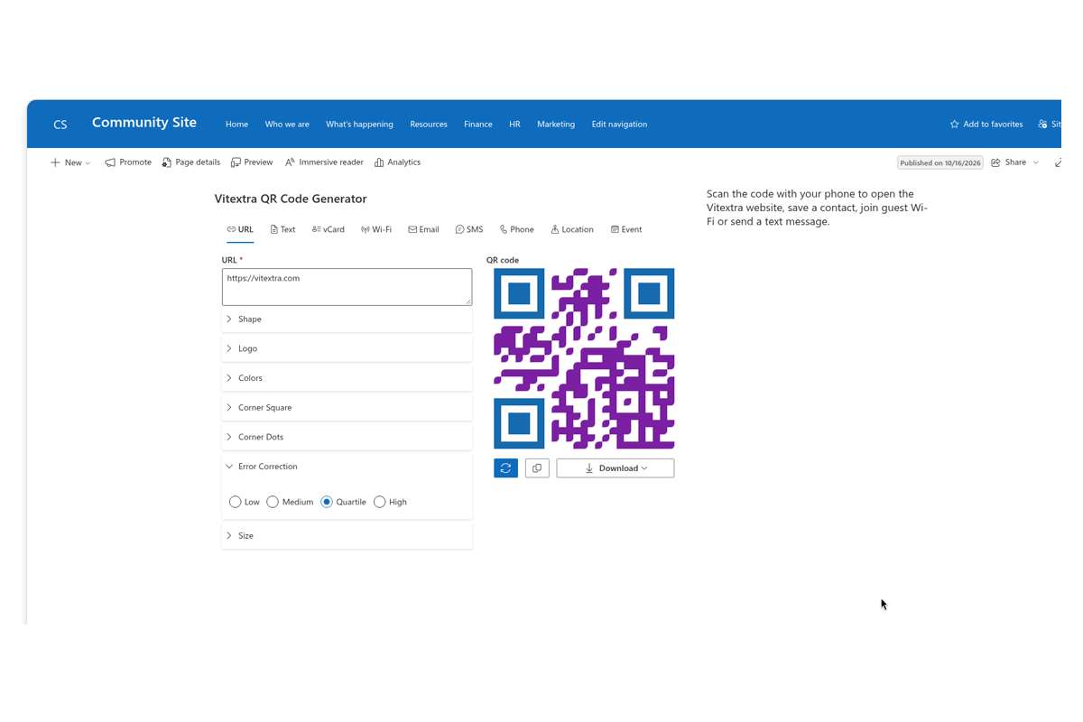
Task: Click the Preview icon in command bar
Action: pos(236,162)
